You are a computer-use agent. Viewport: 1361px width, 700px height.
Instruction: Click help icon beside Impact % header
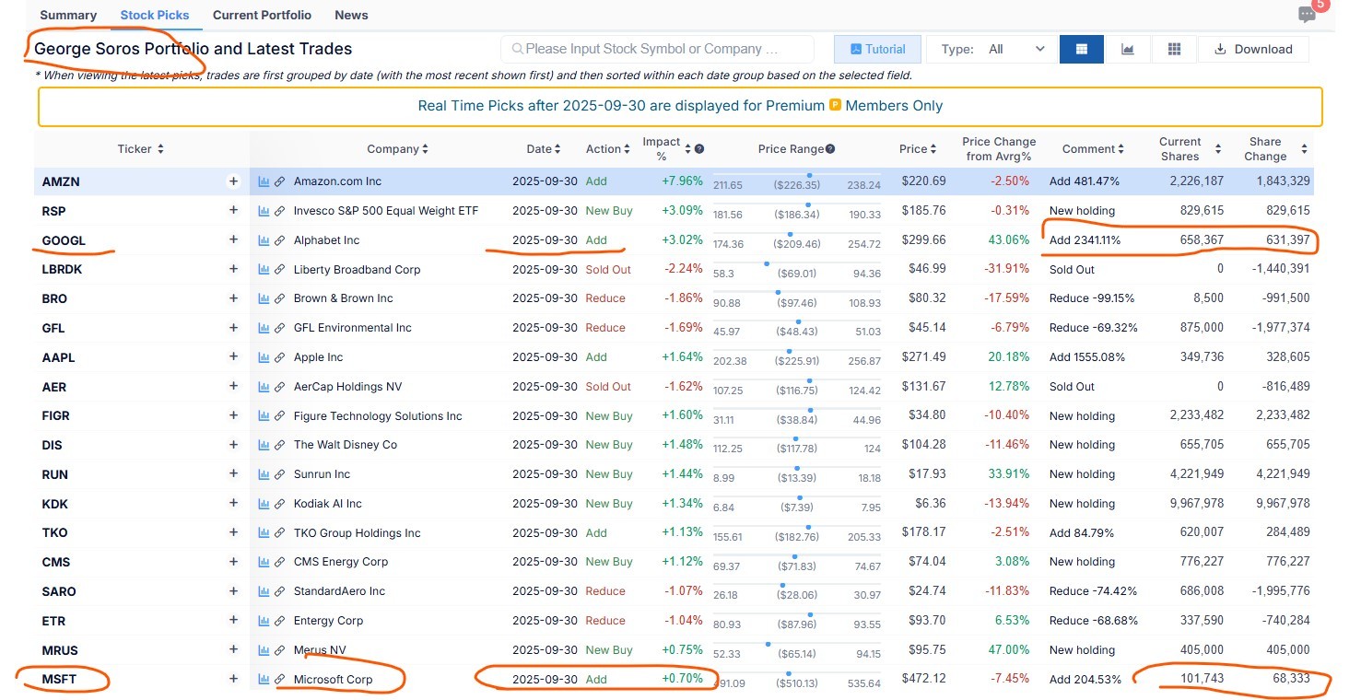[x=699, y=149]
